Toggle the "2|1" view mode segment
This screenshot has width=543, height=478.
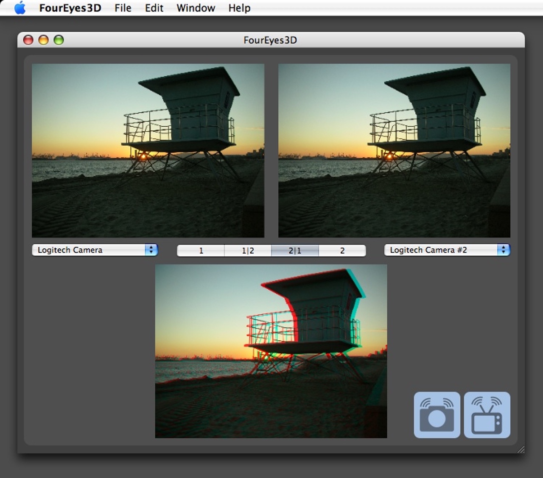pyautogui.click(x=295, y=250)
